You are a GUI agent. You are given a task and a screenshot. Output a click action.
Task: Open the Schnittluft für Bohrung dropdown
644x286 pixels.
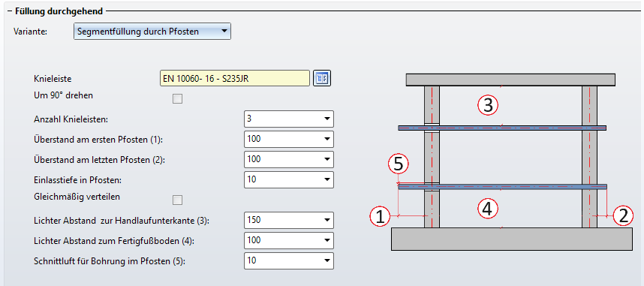289,260
